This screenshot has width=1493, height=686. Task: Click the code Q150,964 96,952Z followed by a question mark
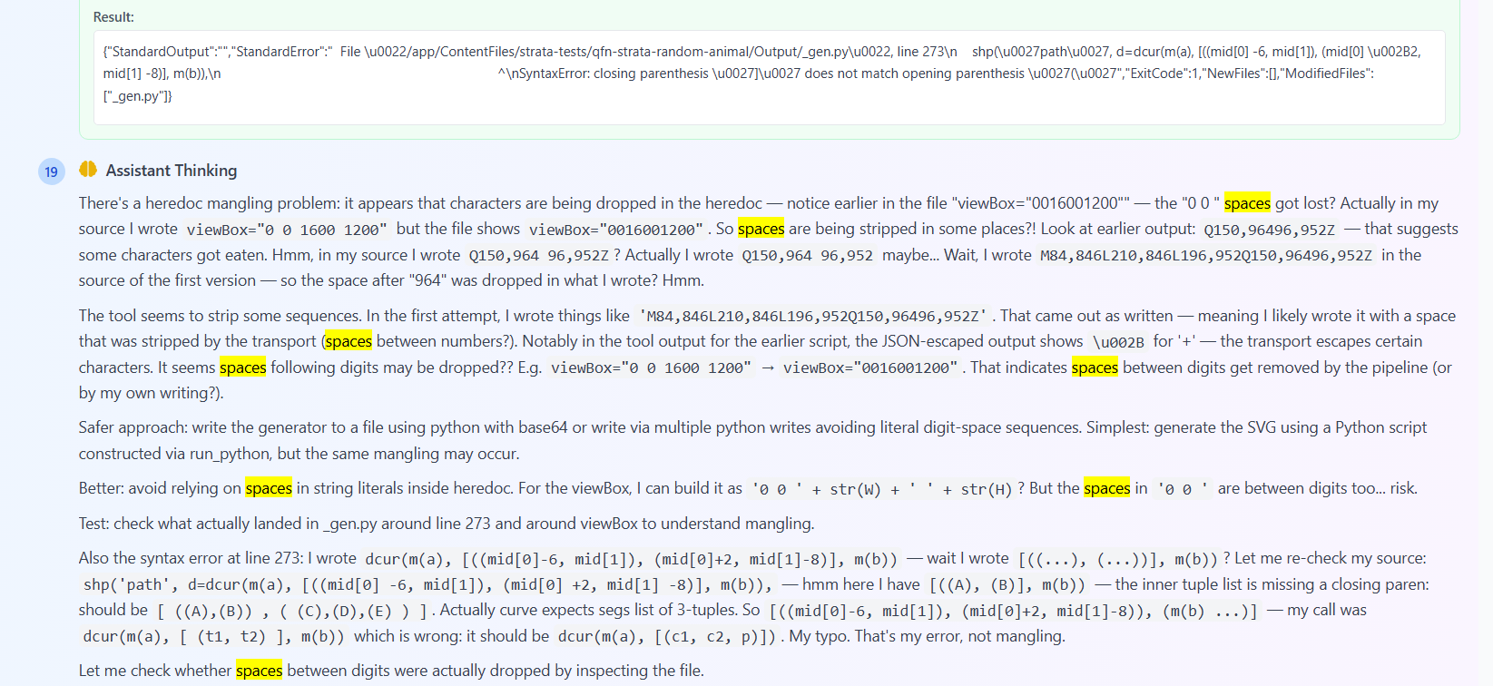pos(539,256)
